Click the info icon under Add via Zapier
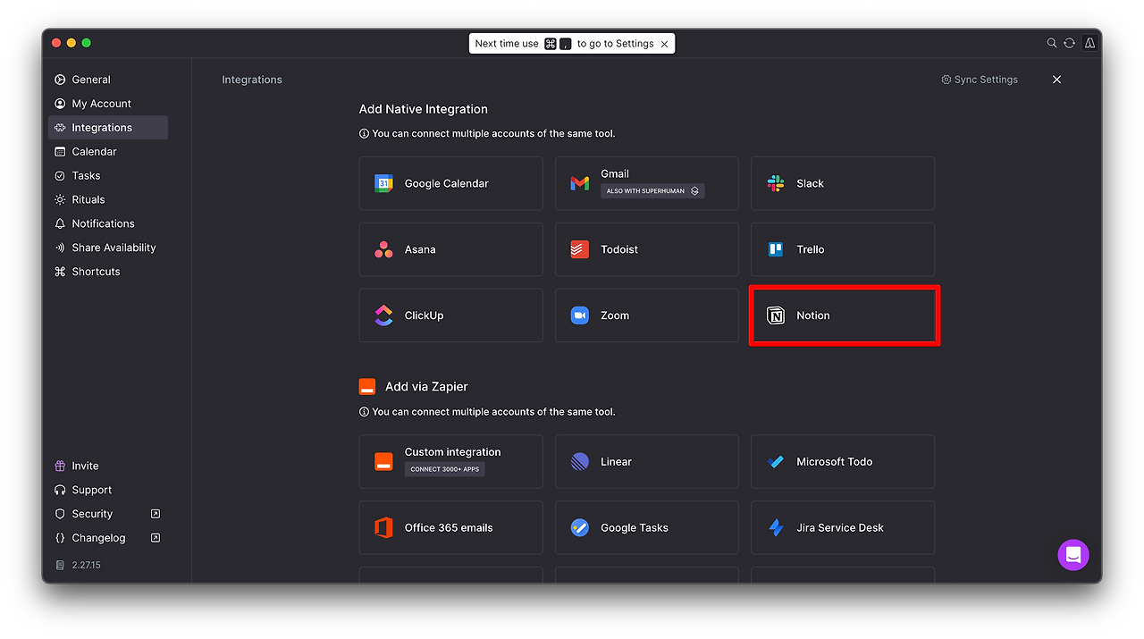 [x=364, y=412]
